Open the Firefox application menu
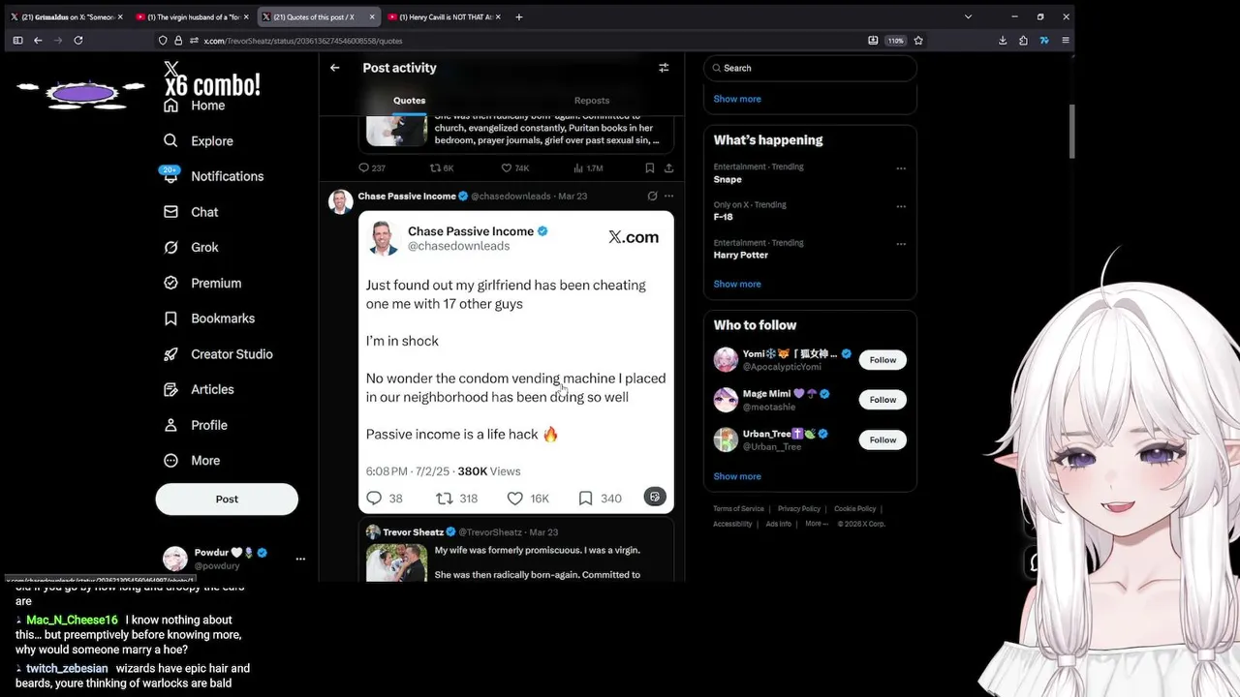Image resolution: width=1240 pixels, height=697 pixels. click(1066, 41)
